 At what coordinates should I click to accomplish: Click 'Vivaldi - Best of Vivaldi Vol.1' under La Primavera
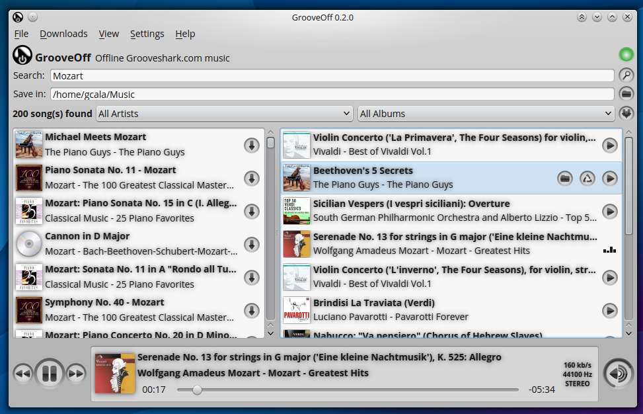pos(372,151)
